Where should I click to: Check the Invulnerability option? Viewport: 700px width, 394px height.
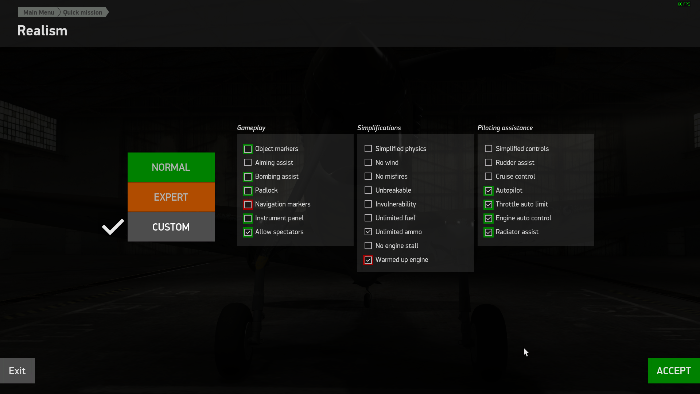(x=368, y=204)
